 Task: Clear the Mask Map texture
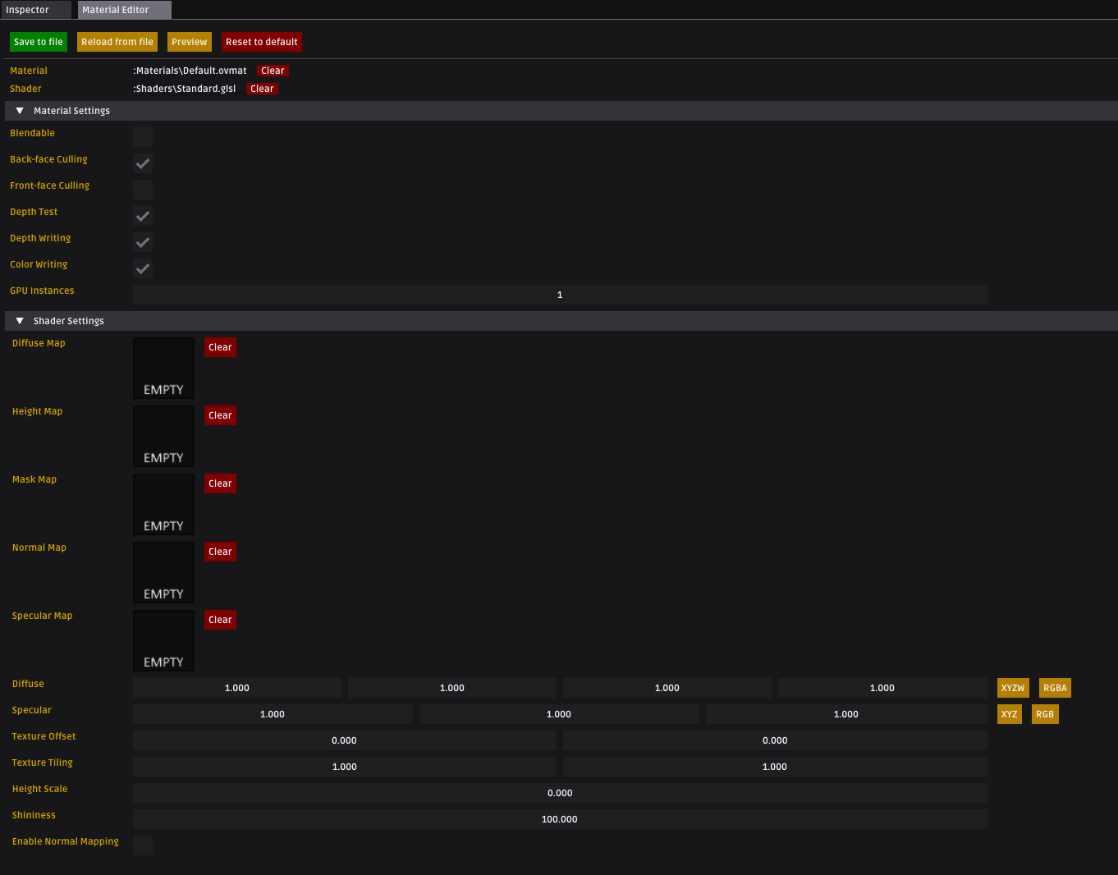pos(220,483)
